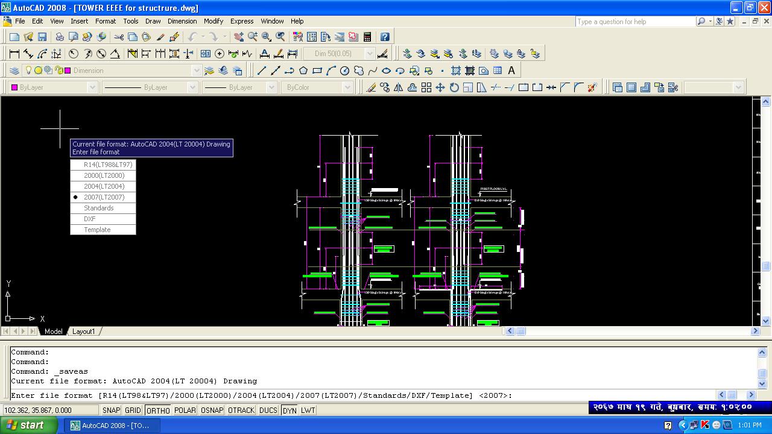Click the Windows start button
772x434 pixels.
(29, 425)
